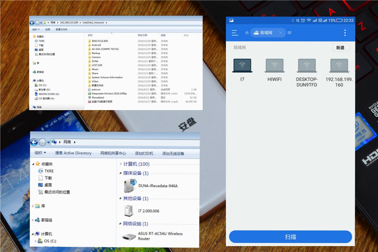This screenshot has height=252, width=378.
Task: Tap the 扫描 scan button
Action: point(290,237)
